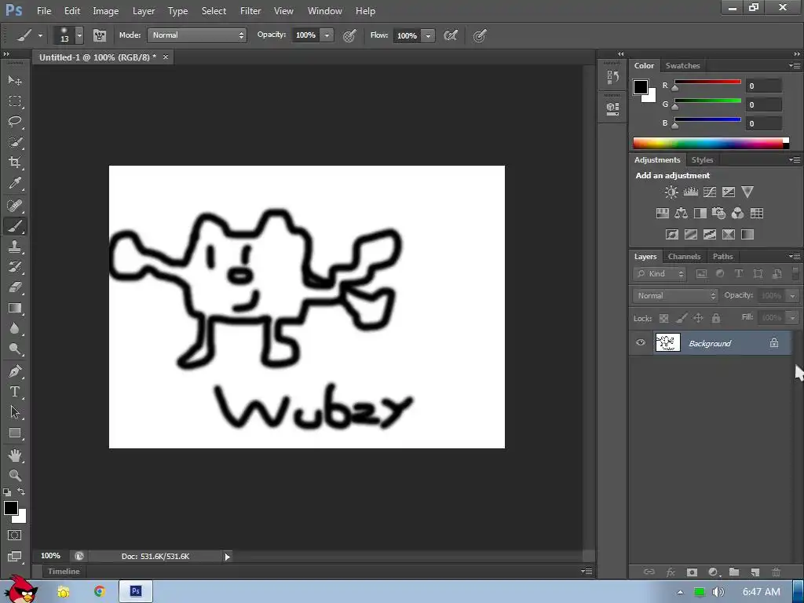Select the Move tool
Viewport: 804px width, 603px height.
click(x=15, y=81)
